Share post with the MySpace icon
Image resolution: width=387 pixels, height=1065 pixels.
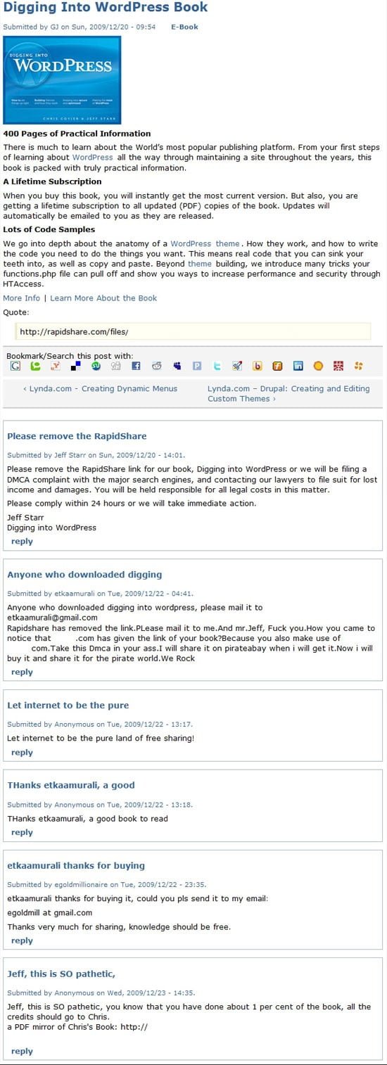(x=177, y=366)
